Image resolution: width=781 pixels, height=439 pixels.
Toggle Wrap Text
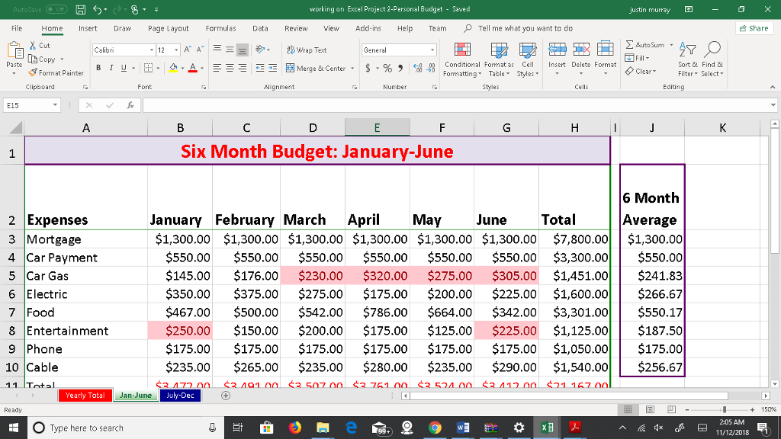(307, 50)
